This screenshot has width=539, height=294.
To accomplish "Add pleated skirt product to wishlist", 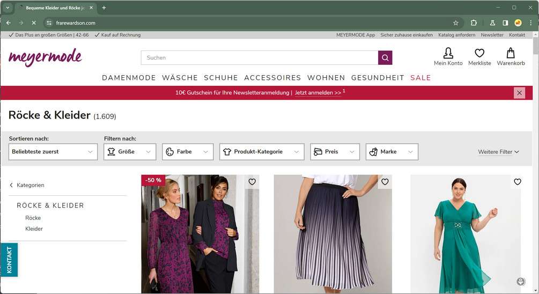I will tap(385, 181).
